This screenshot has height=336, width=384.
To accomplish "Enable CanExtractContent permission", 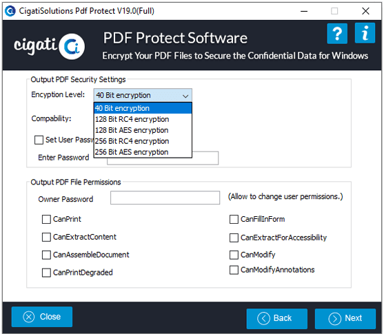I will pos(46,237).
